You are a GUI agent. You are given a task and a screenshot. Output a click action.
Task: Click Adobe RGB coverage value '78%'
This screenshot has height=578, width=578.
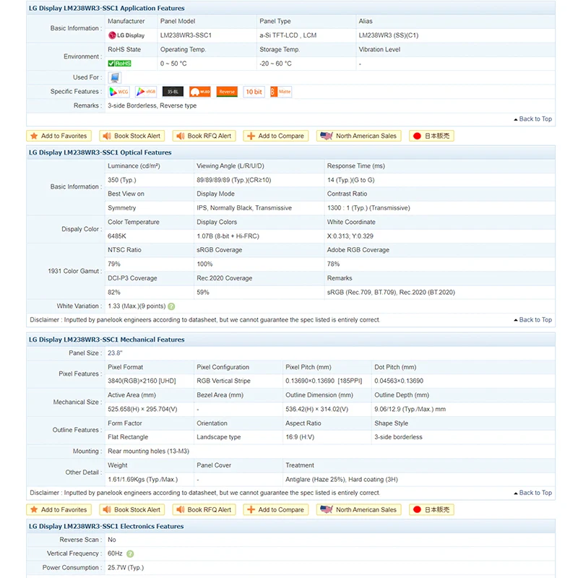click(x=333, y=264)
